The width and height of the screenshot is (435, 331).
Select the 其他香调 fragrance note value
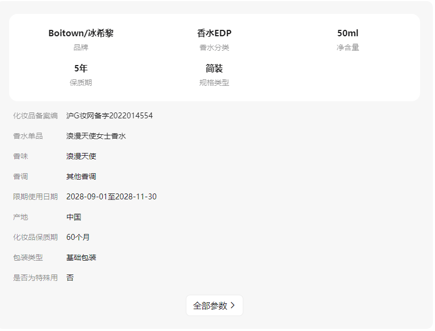tap(81, 176)
